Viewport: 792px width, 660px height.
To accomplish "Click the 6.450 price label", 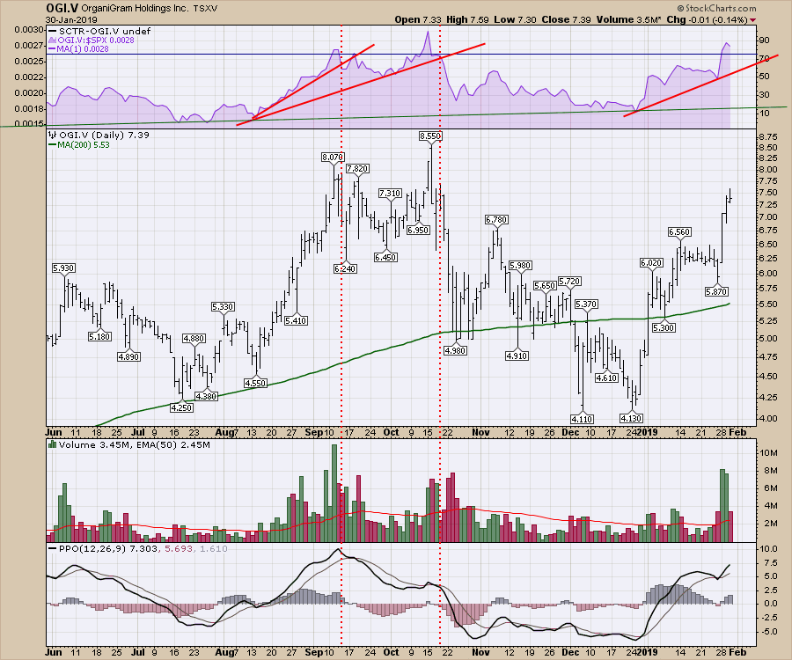I will point(385,257).
